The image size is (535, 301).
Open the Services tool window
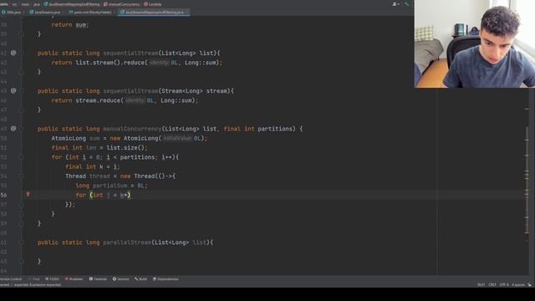pos(120,278)
